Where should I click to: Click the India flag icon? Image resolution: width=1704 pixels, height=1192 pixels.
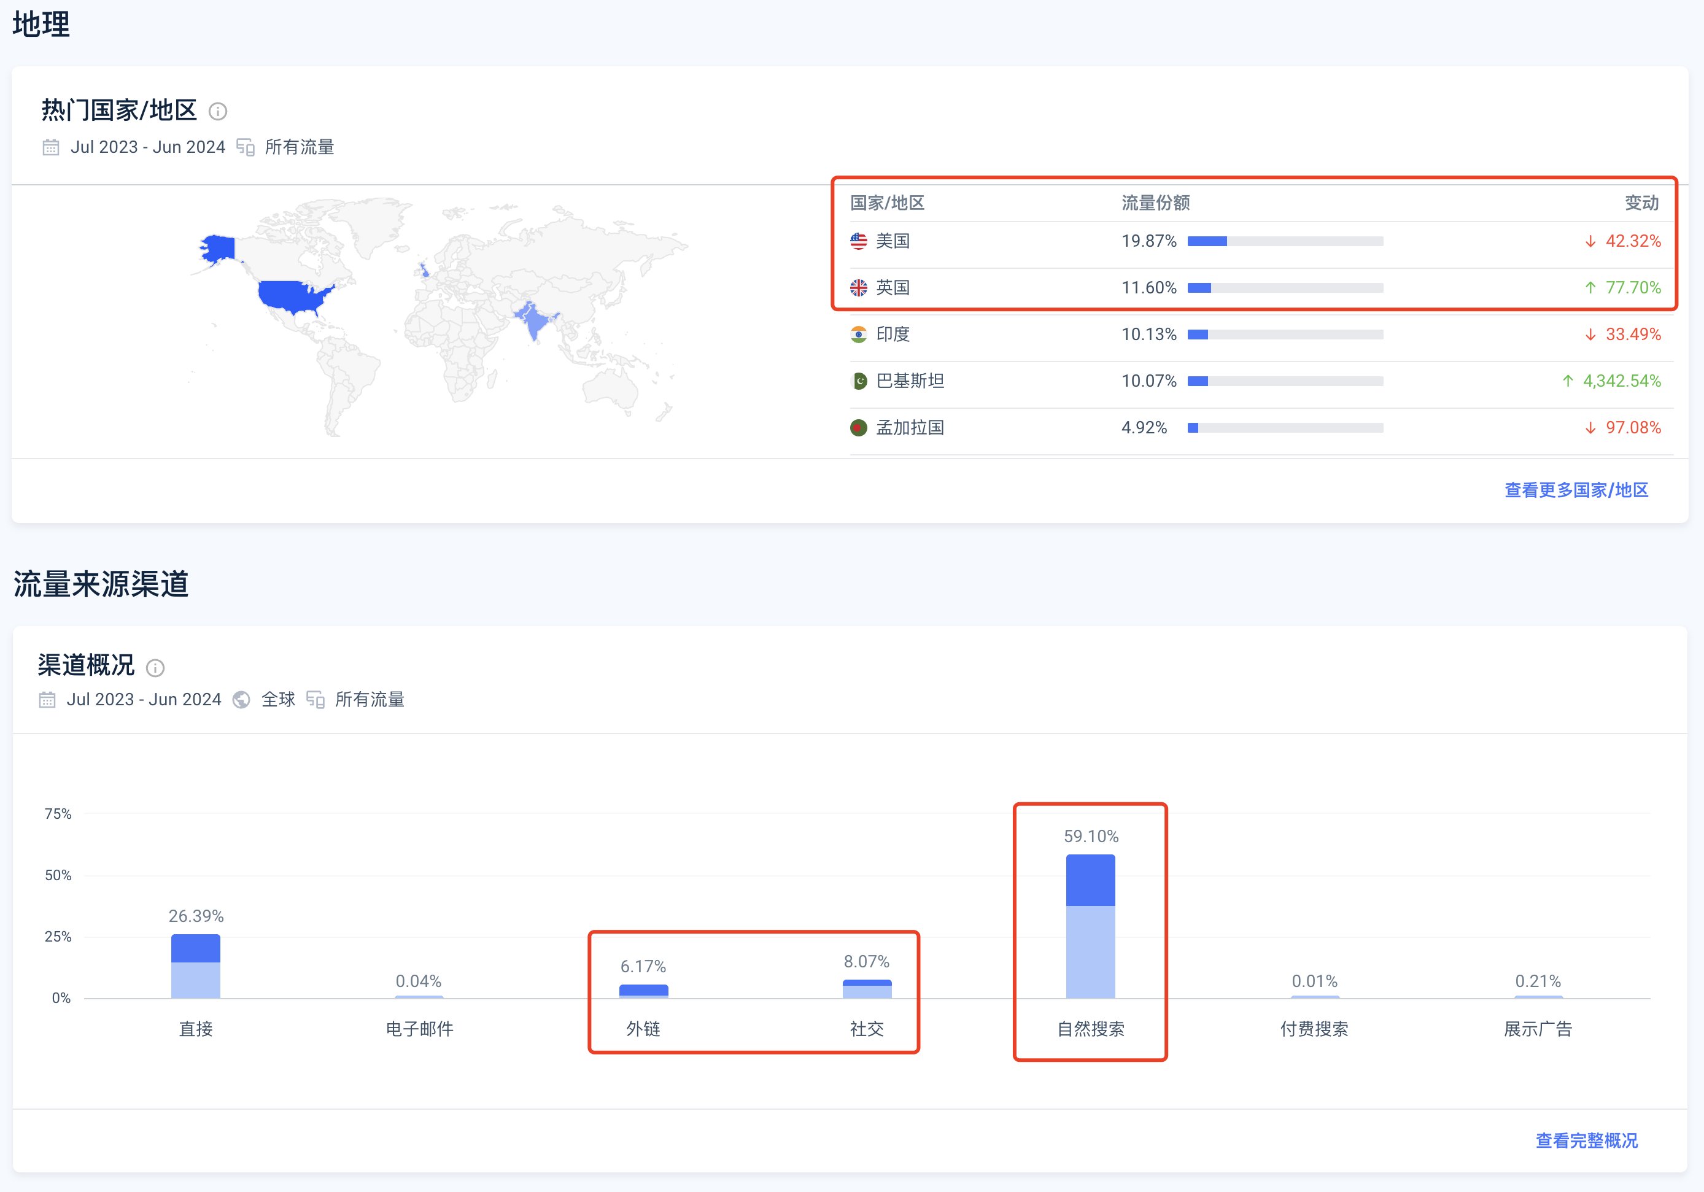859,335
